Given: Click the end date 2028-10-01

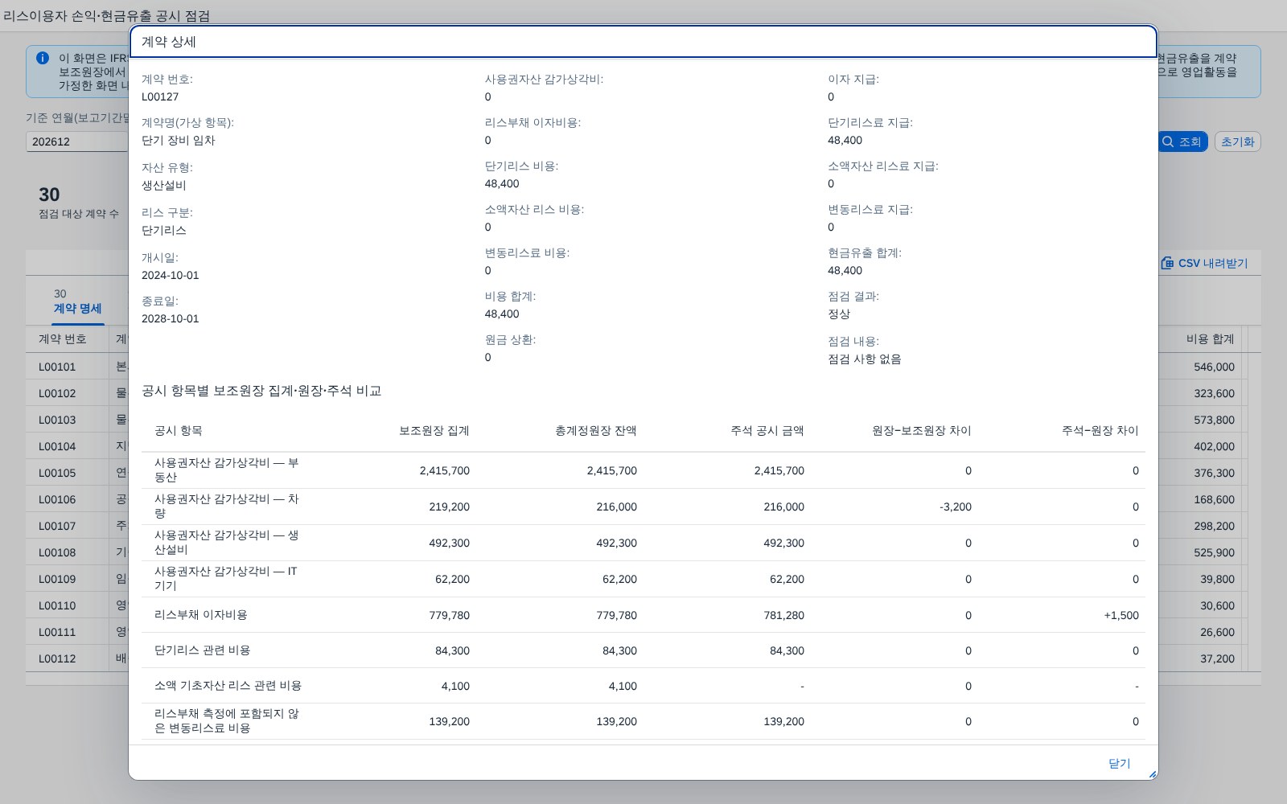Looking at the screenshot, I should pos(171,318).
